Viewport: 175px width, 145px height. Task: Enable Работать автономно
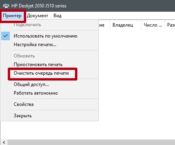pyautogui.click(x=50, y=93)
